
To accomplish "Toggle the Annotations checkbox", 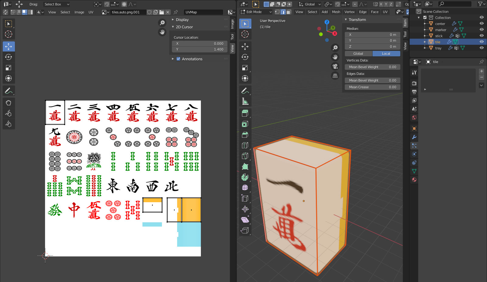I will [x=178, y=59].
